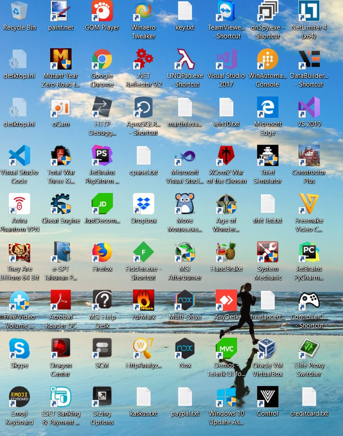Select Winaero Tweaker shortcut
The height and width of the screenshot is (436, 343).
143,11
